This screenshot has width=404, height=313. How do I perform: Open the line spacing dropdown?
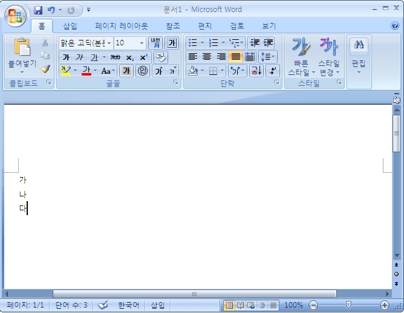point(268,57)
